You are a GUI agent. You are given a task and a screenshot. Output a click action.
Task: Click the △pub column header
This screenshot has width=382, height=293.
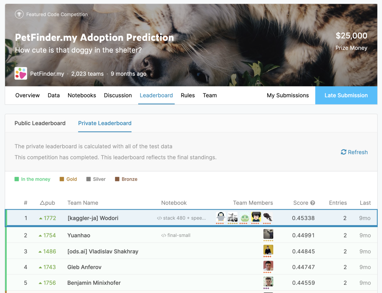(47, 203)
